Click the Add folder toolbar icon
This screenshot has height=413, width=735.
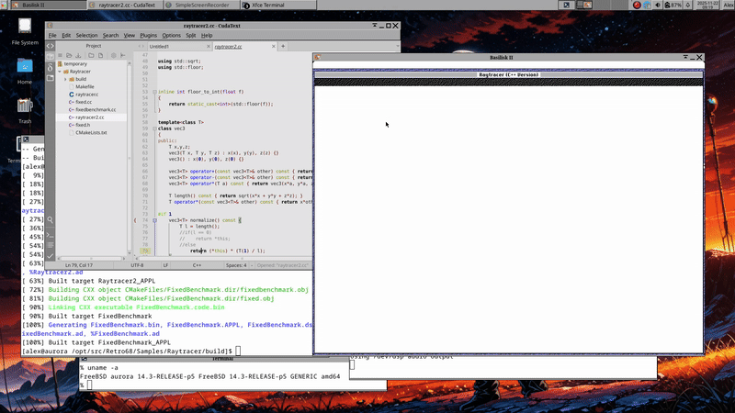coord(91,55)
